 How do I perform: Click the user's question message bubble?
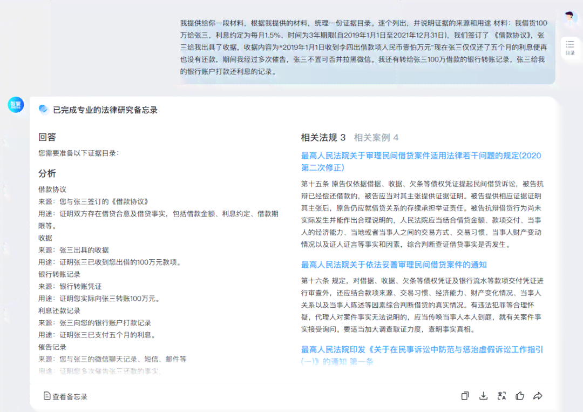tap(364, 47)
